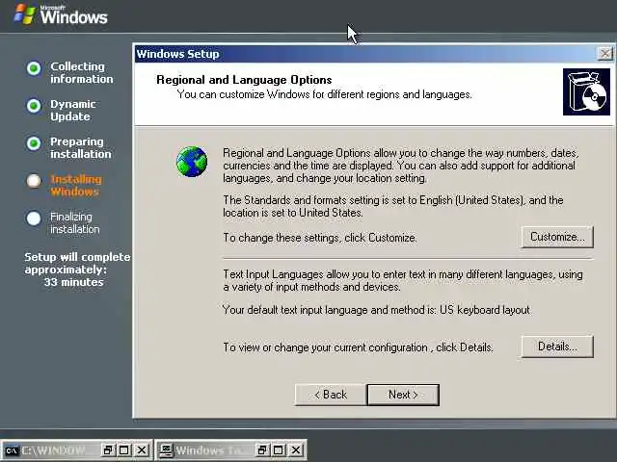This screenshot has width=617, height=462.
Task: Click the Windows Ta... title bar text
Action: pyautogui.click(x=208, y=450)
